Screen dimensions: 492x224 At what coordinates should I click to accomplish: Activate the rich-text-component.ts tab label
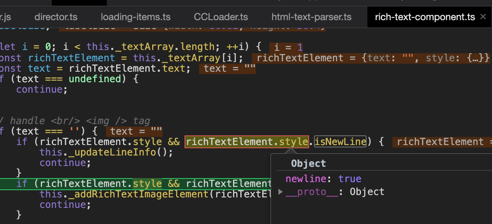click(x=424, y=17)
